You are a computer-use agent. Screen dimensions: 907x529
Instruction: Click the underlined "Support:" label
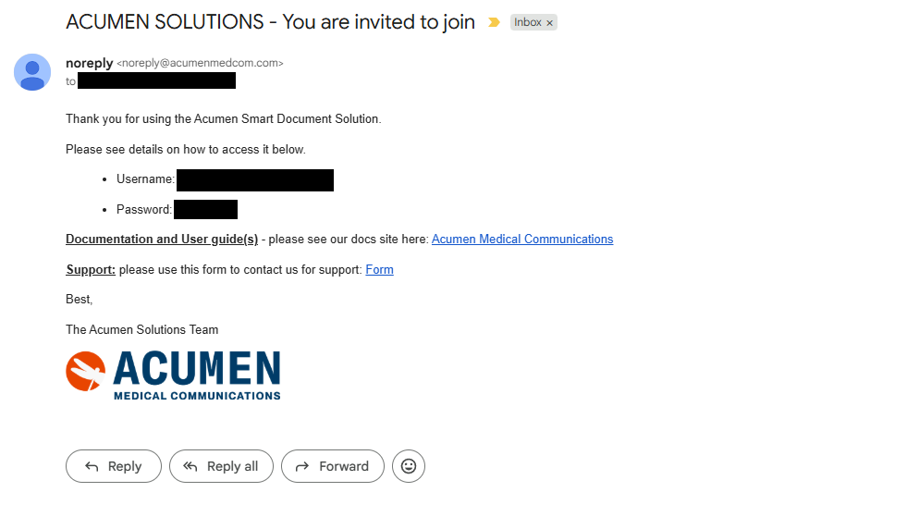coord(91,269)
